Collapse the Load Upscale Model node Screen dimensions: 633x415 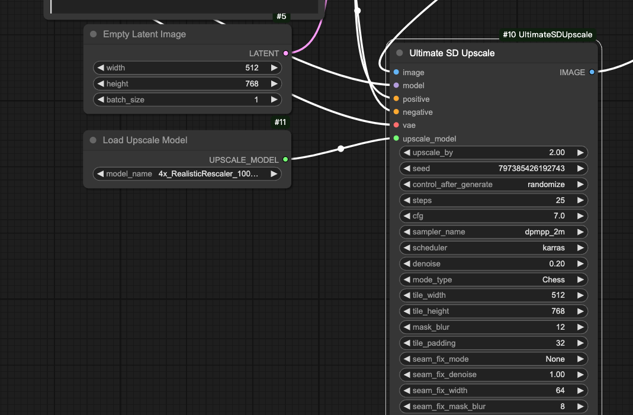tap(94, 140)
